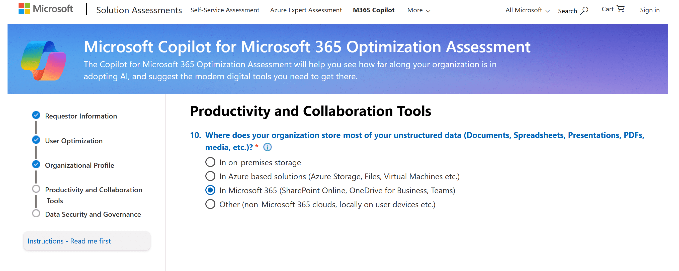Click the Copilot logo in the banner
Image resolution: width=679 pixels, height=271 pixels.
[x=44, y=61]
